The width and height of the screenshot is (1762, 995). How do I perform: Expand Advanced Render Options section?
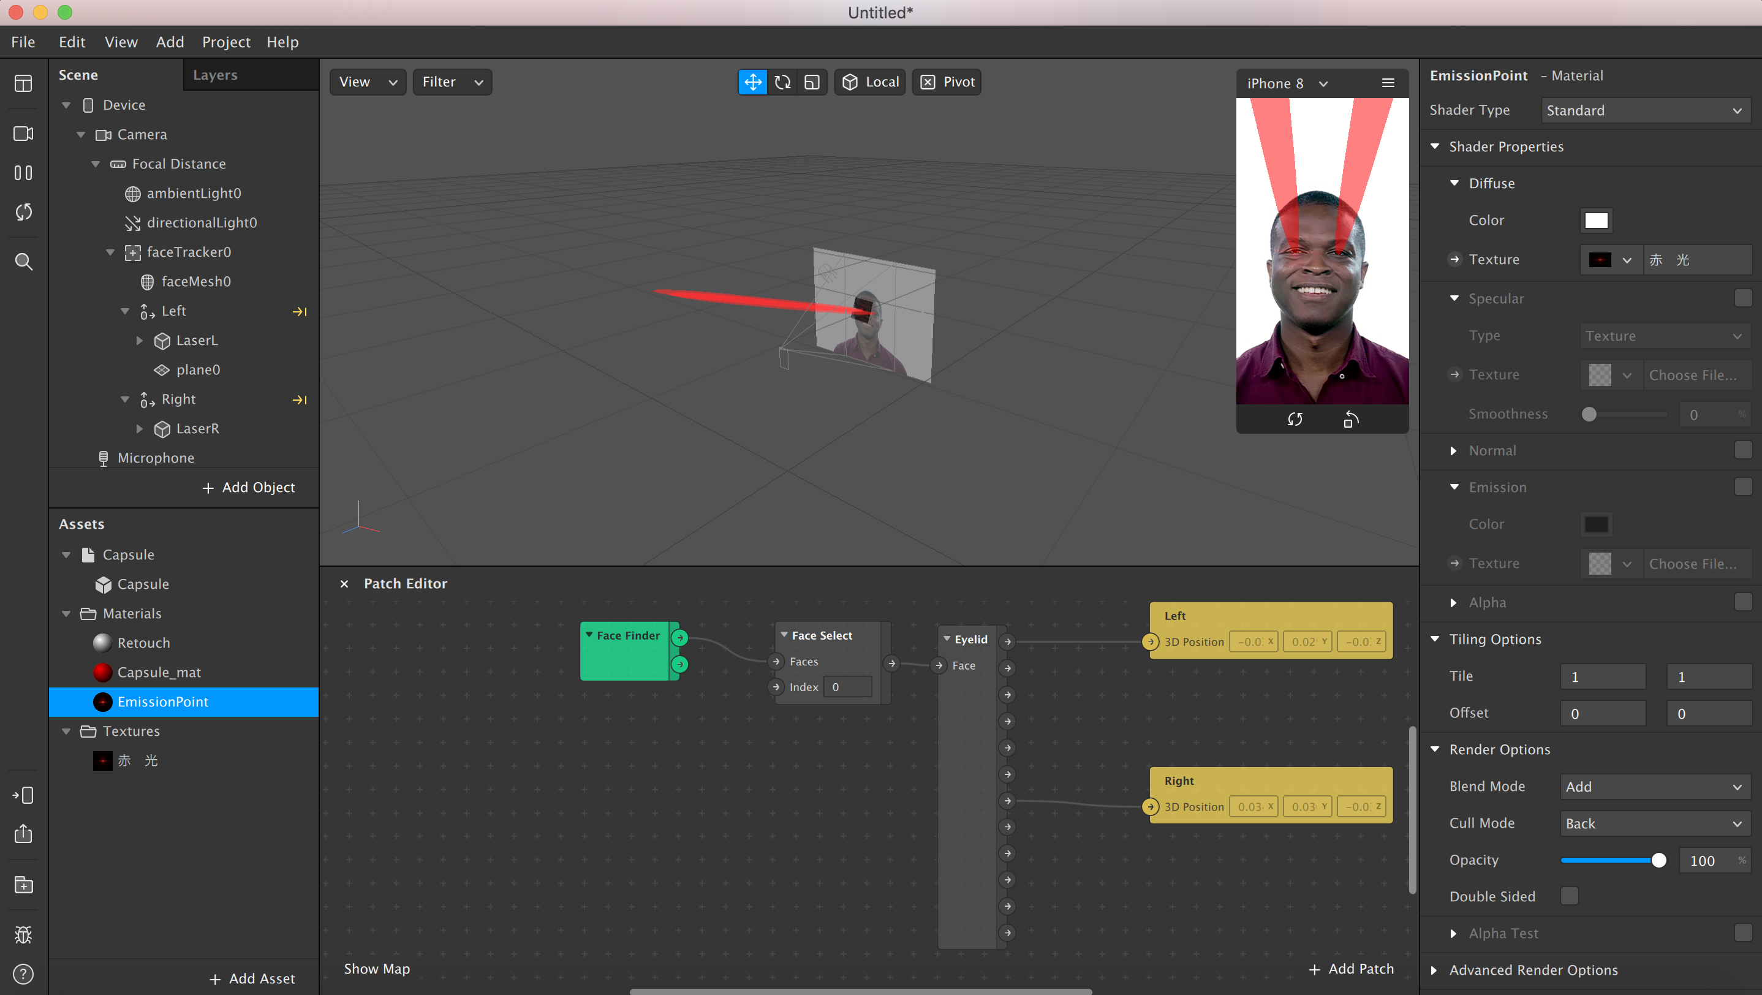coord(1434,970)
